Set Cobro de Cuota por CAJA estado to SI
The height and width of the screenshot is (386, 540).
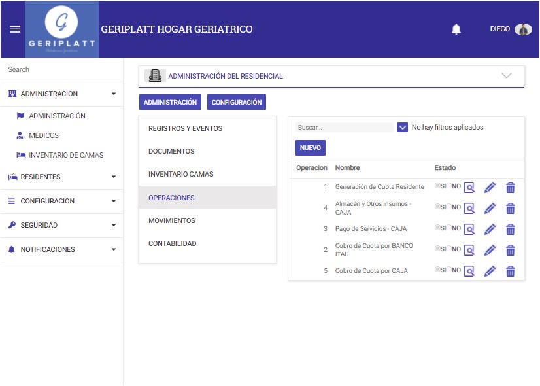(x=437, y=269)
